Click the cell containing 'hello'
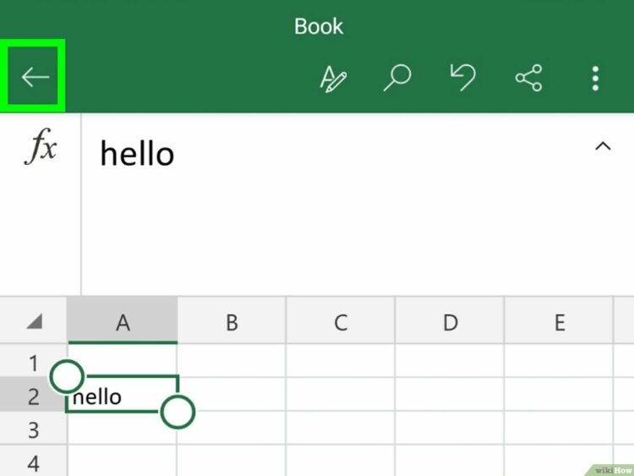The width and height of the screenshot is (634, 476). 118,397
